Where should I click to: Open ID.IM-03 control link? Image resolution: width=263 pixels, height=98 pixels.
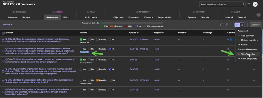coord(133,60)
